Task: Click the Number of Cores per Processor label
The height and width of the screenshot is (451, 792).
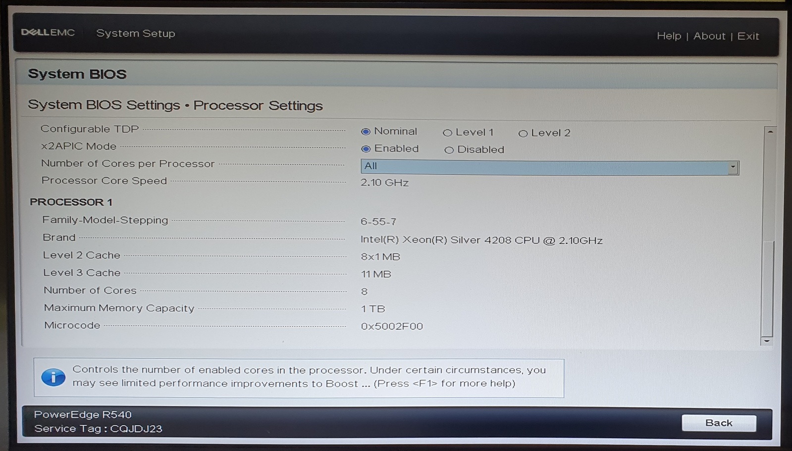Action: (x=128, y=163)
